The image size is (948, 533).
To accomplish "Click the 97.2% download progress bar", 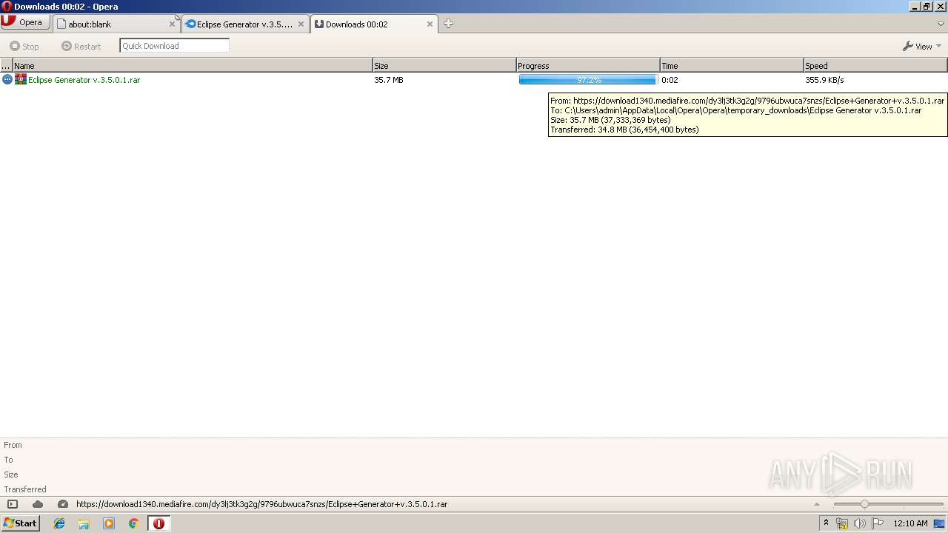I will pyautogui.click(x=587, y=80).
